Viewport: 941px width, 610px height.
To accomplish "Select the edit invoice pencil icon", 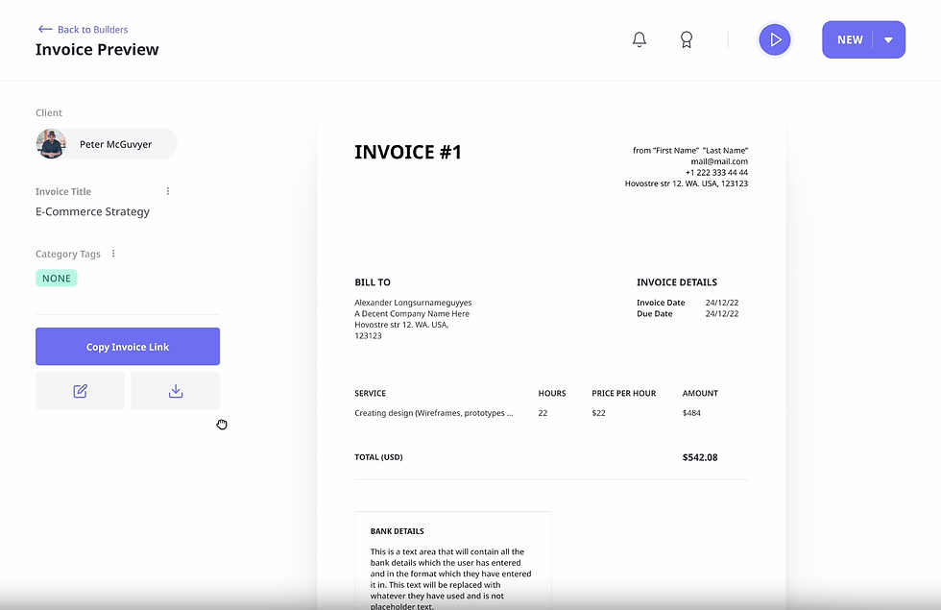I will (80, 390).
